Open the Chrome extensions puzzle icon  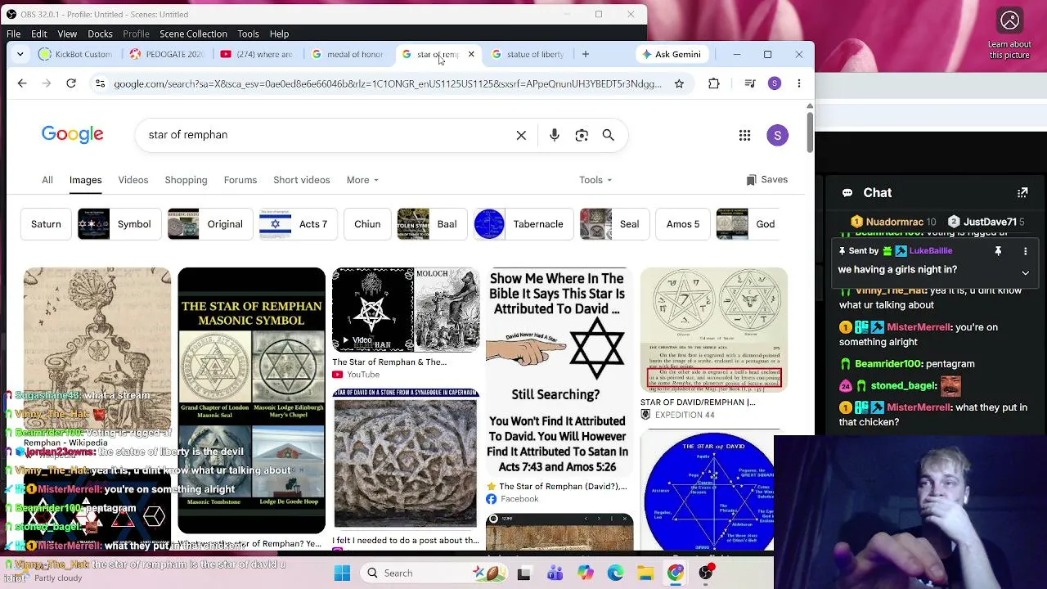pos(714,83)
